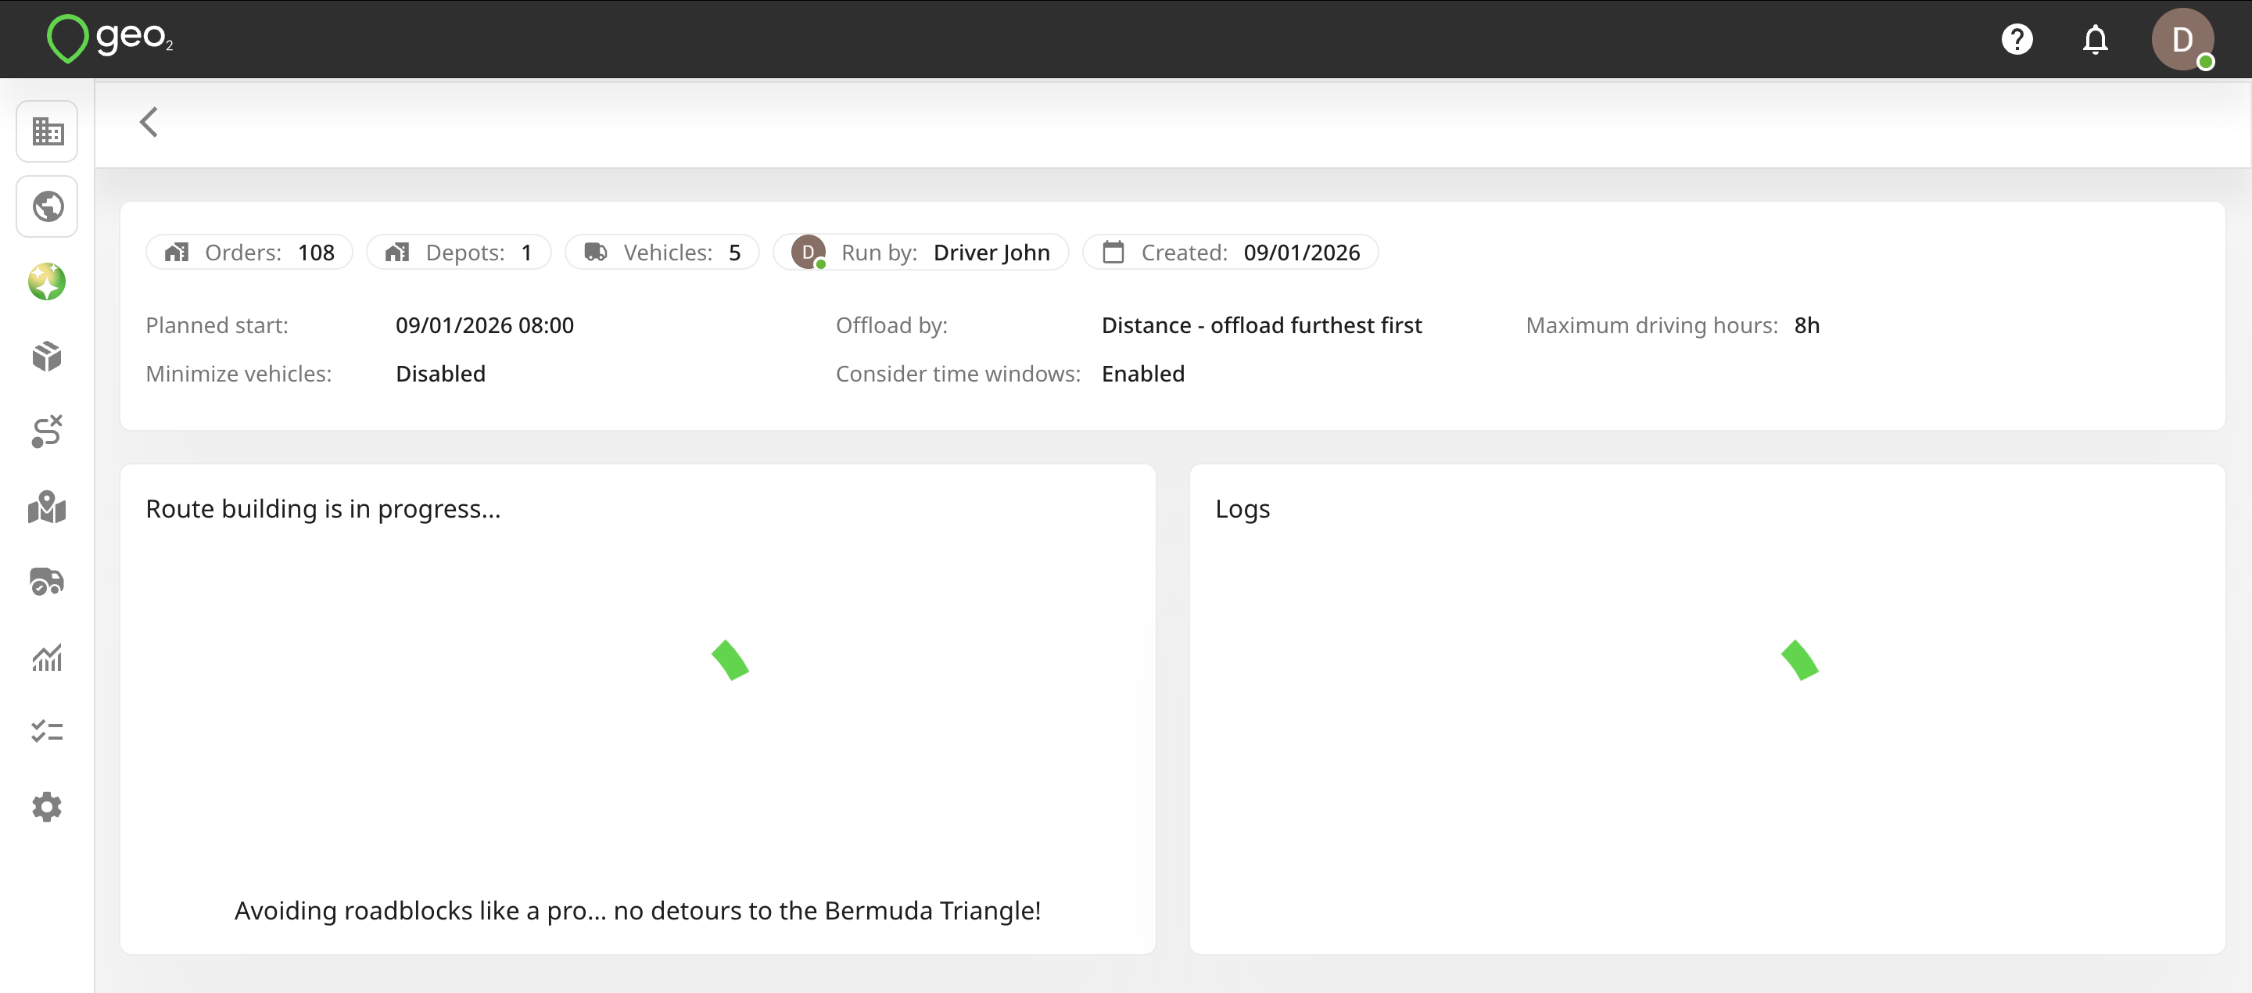Click the Created 09/01/2026 chip
Screen dimensions: 2252x993
pos(1231,253)
